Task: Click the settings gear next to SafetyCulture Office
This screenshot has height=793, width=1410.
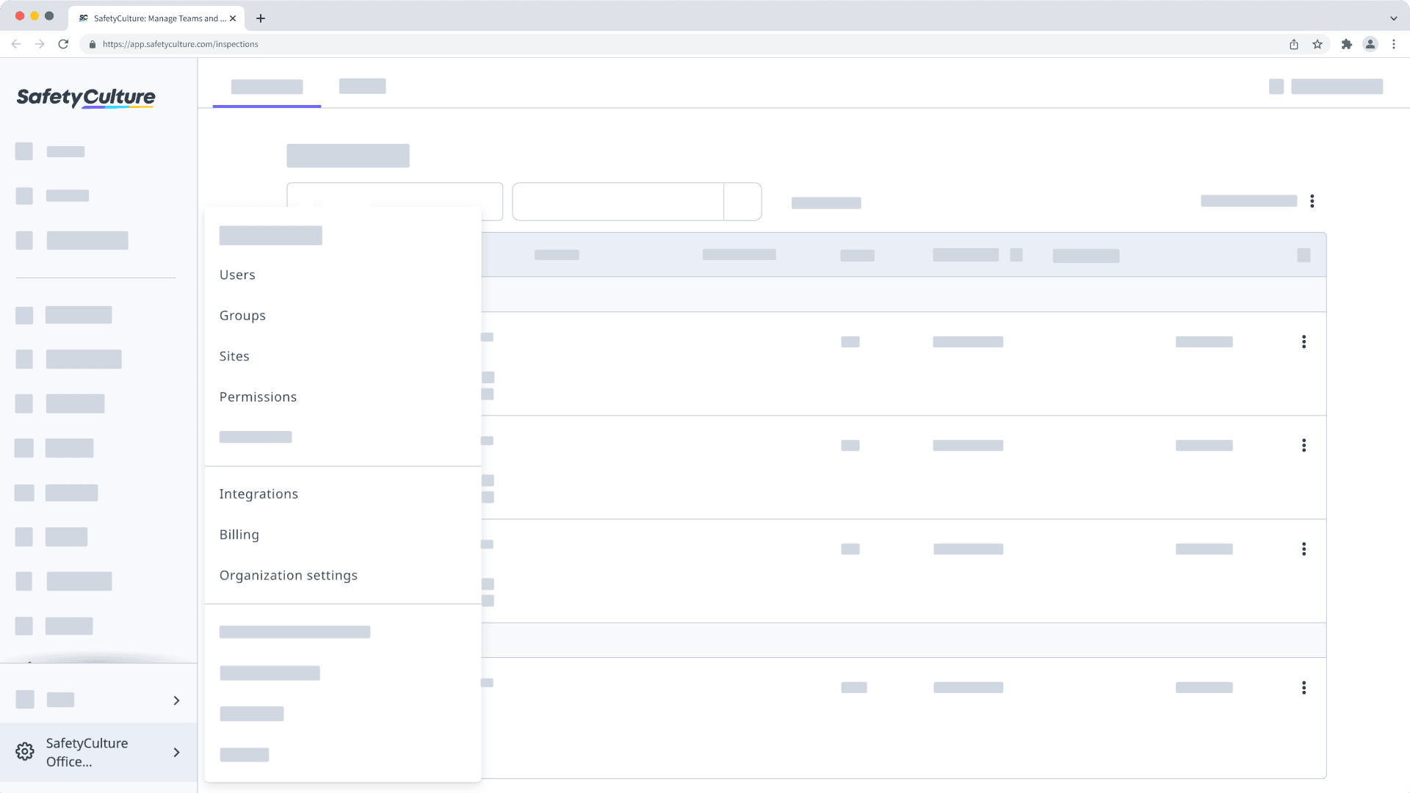Action: pos(26,751)
